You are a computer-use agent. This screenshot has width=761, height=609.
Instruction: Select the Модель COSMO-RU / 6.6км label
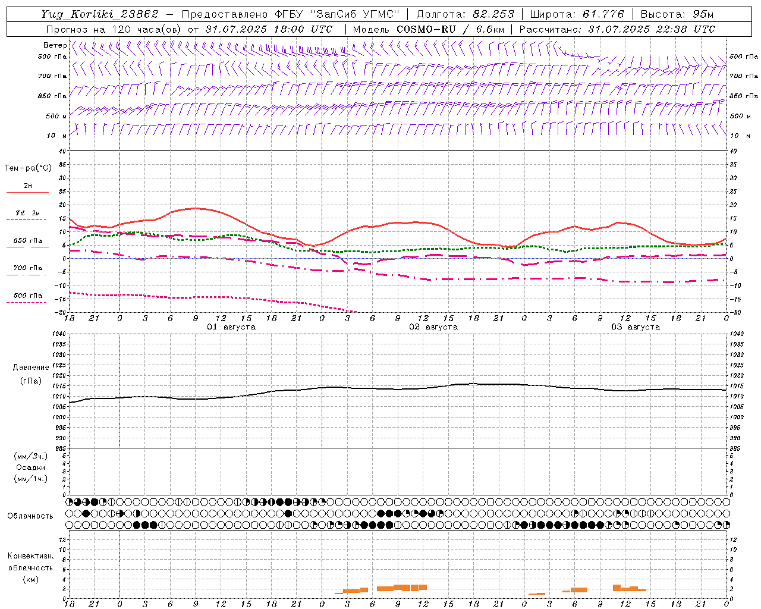pyautogui.click(x=429, y=29)
